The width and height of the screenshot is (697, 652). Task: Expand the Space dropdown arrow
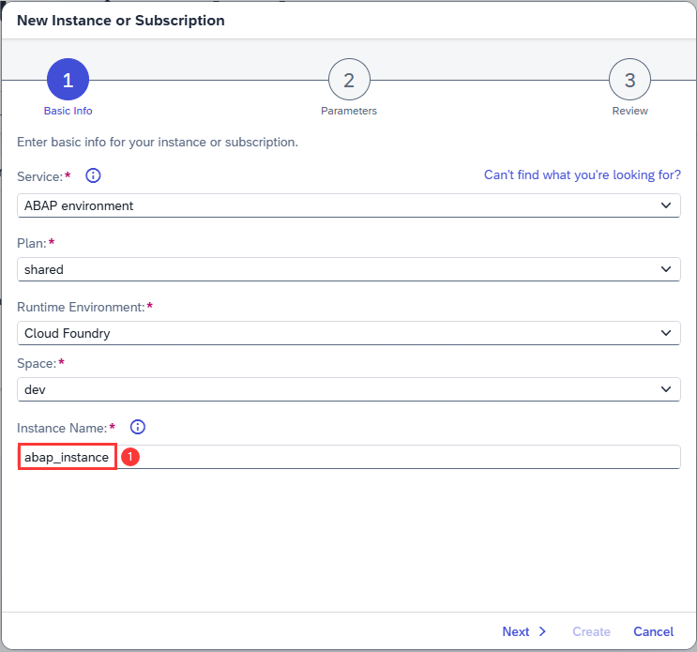coord(665,389)
